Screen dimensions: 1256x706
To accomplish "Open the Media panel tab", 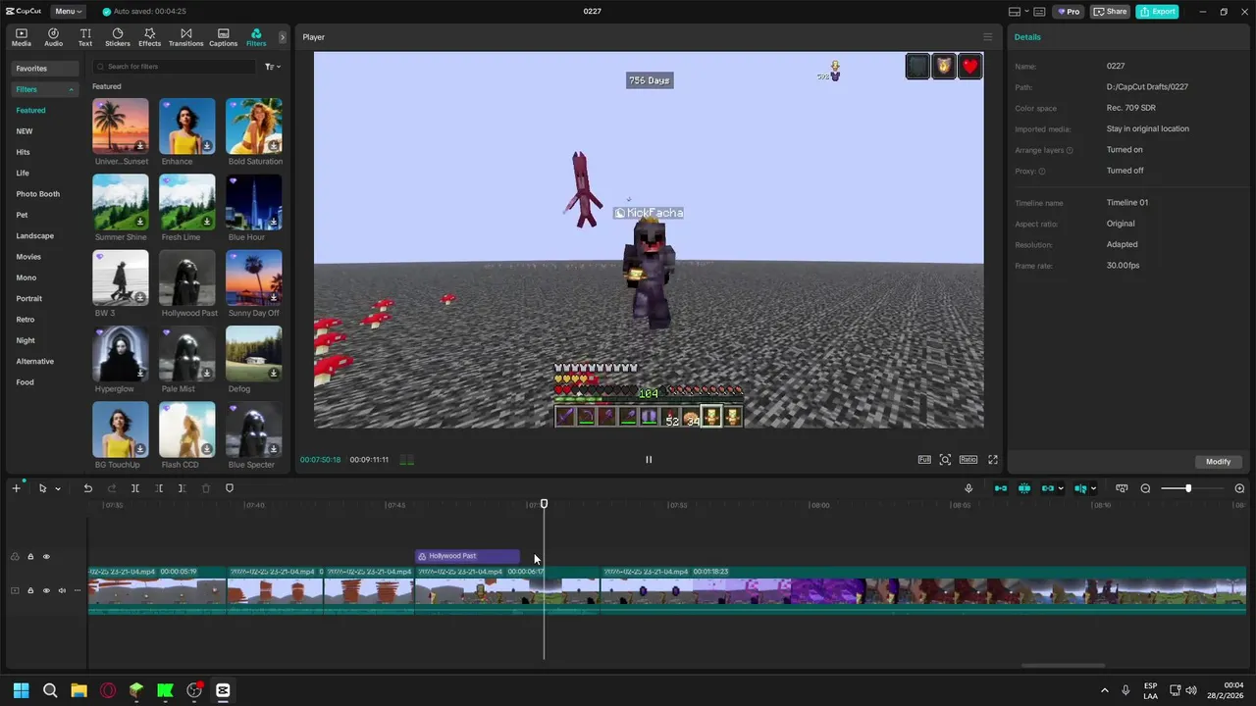I will coord(21,37).
